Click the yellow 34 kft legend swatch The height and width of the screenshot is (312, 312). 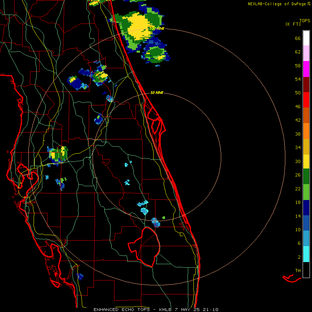click(306, 161)
